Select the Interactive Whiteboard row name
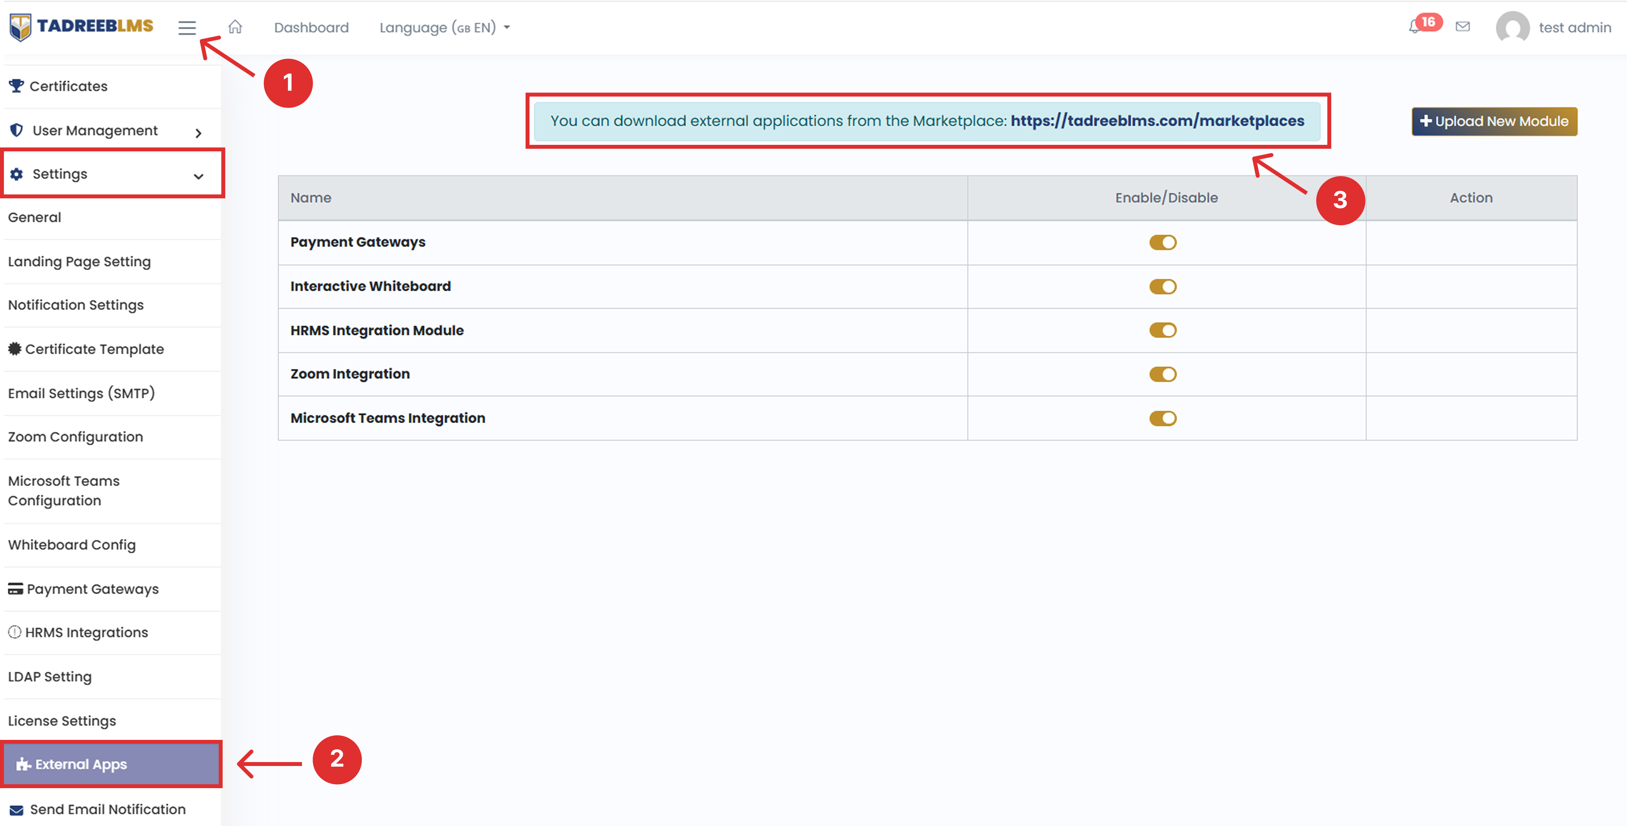Viewport: 1627px width, 826px height. pyautogui.click(x=370, y=286)
